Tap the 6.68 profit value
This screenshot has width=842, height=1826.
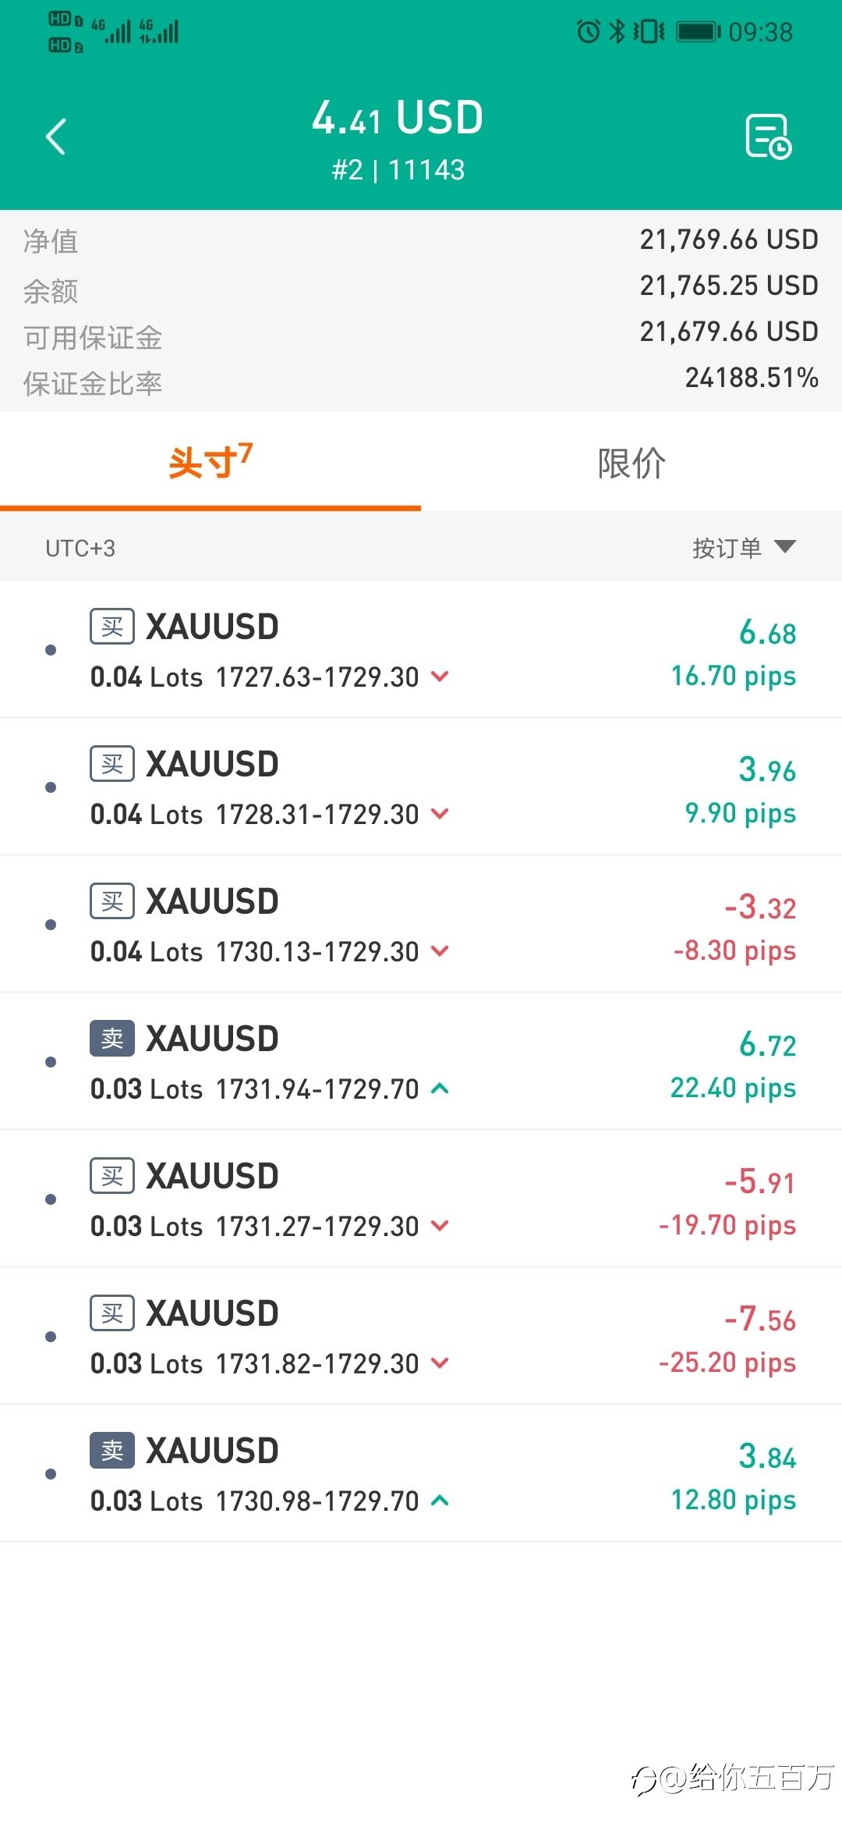coord(767,633)
